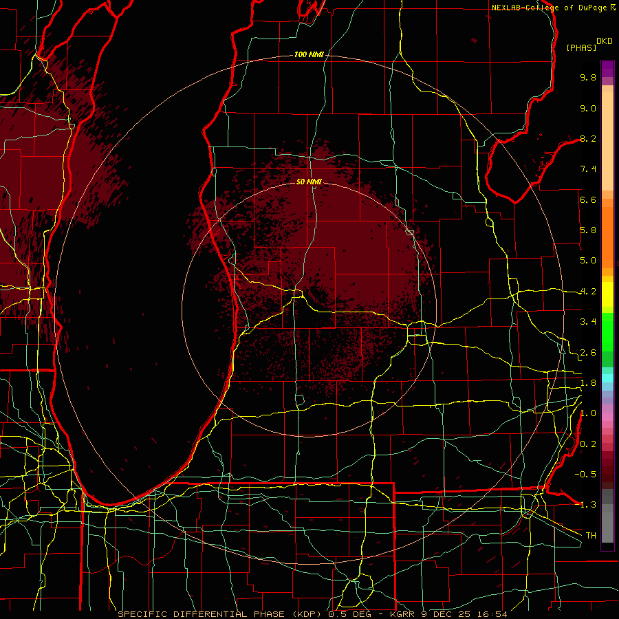Click the 4.2 value on color scale
This screenshot has height=619, width=619.
click(588, 292)
